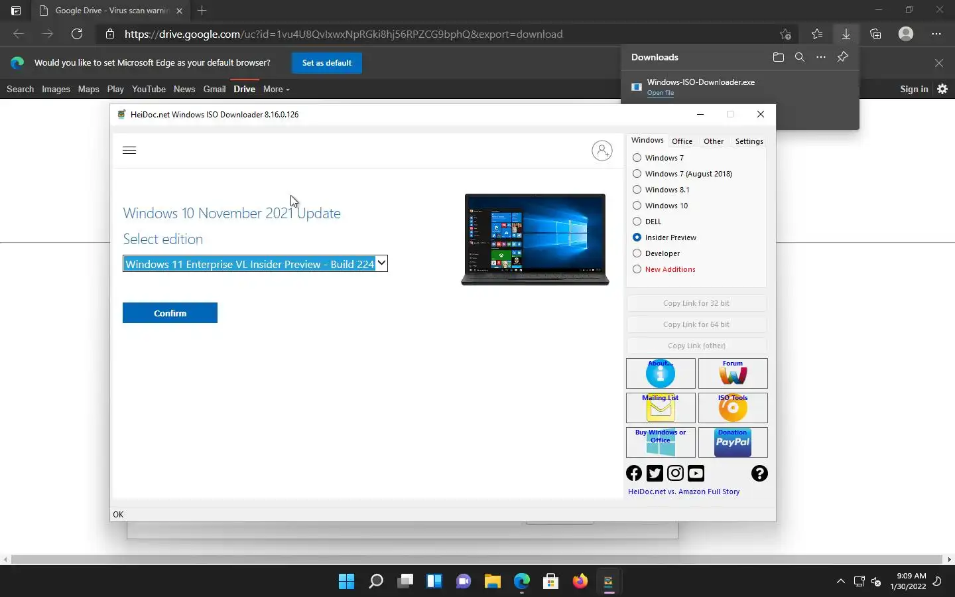The height and width of the screenshot is (597, 955).
Task: Select Windows 8.1 radio option
Action: [661, 190]
